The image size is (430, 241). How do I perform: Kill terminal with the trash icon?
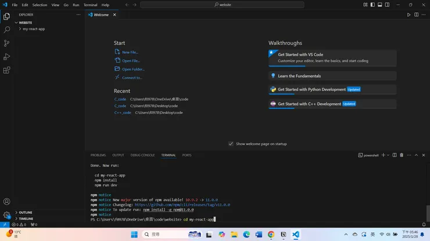coord(402,155)
